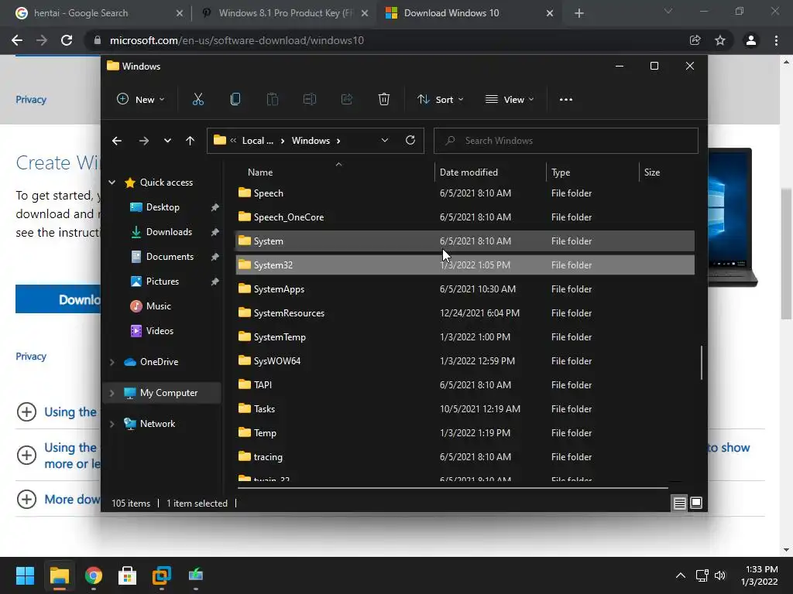
Task: Switch to large thumbnails view icon in status bar
Action: click(x=696, y=503)
